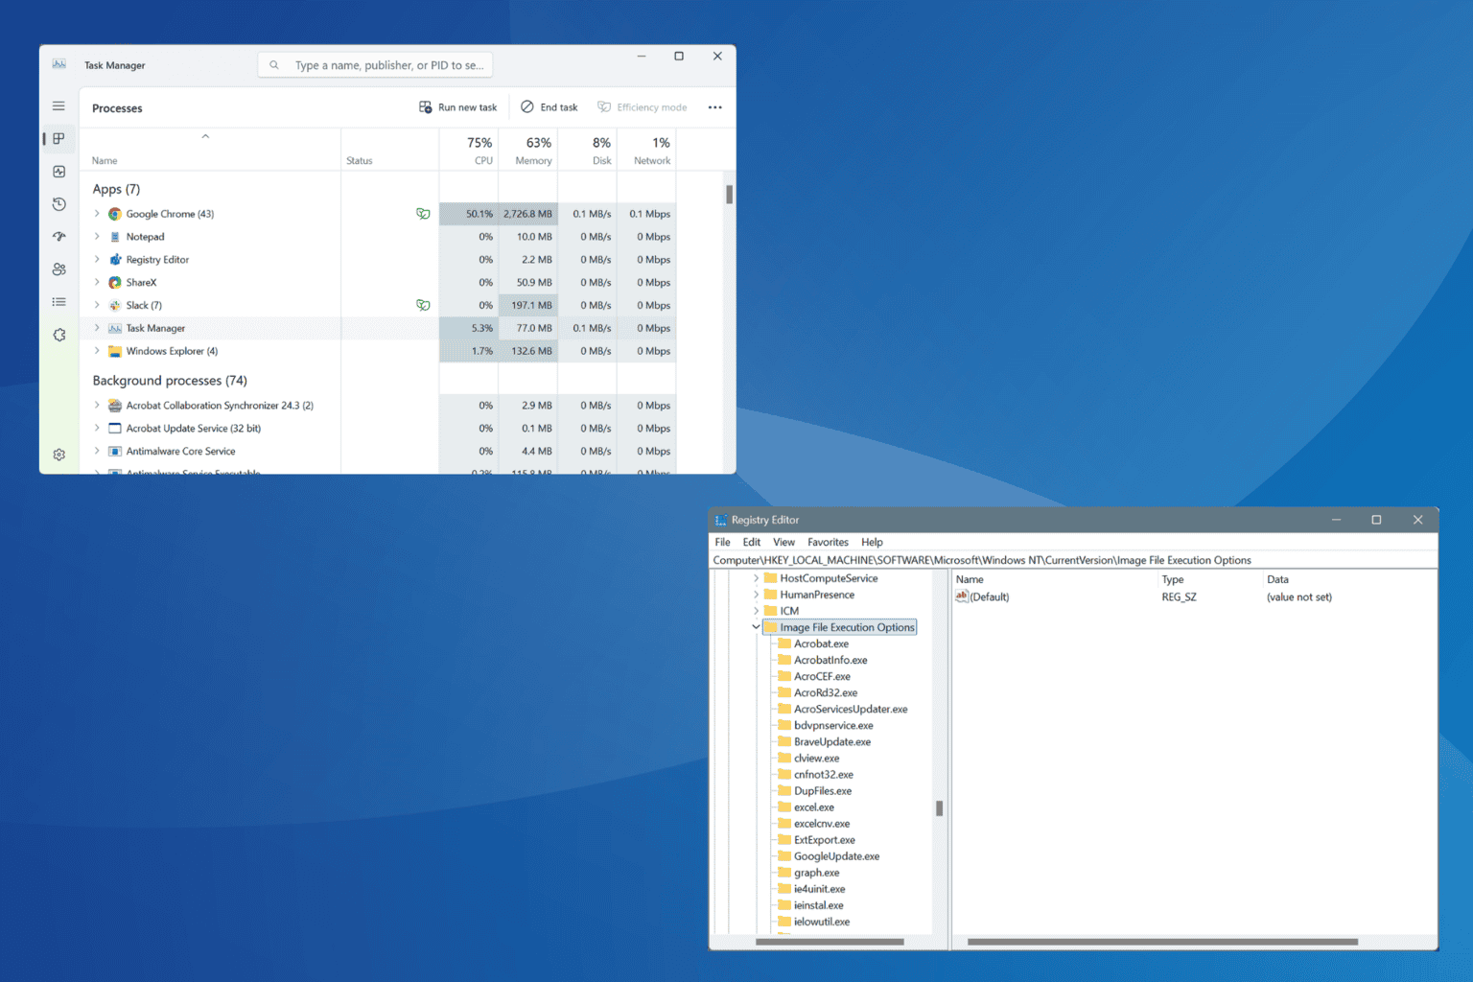Click registry tree horizontal scrollbar
1473x982 pixels.
click(x=830, y=942)
